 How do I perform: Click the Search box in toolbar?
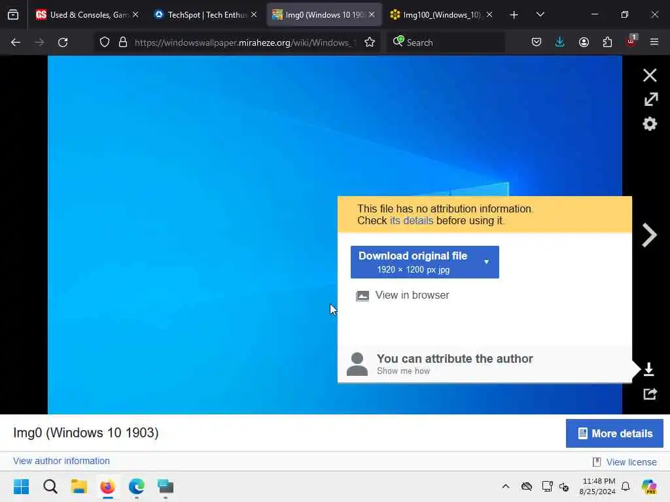point(446,42)
